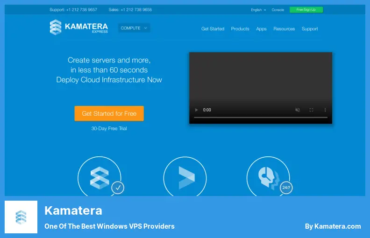Open the Resources menu
The height and width of the screenshot is (238, 370).
[x=284, y=29]
